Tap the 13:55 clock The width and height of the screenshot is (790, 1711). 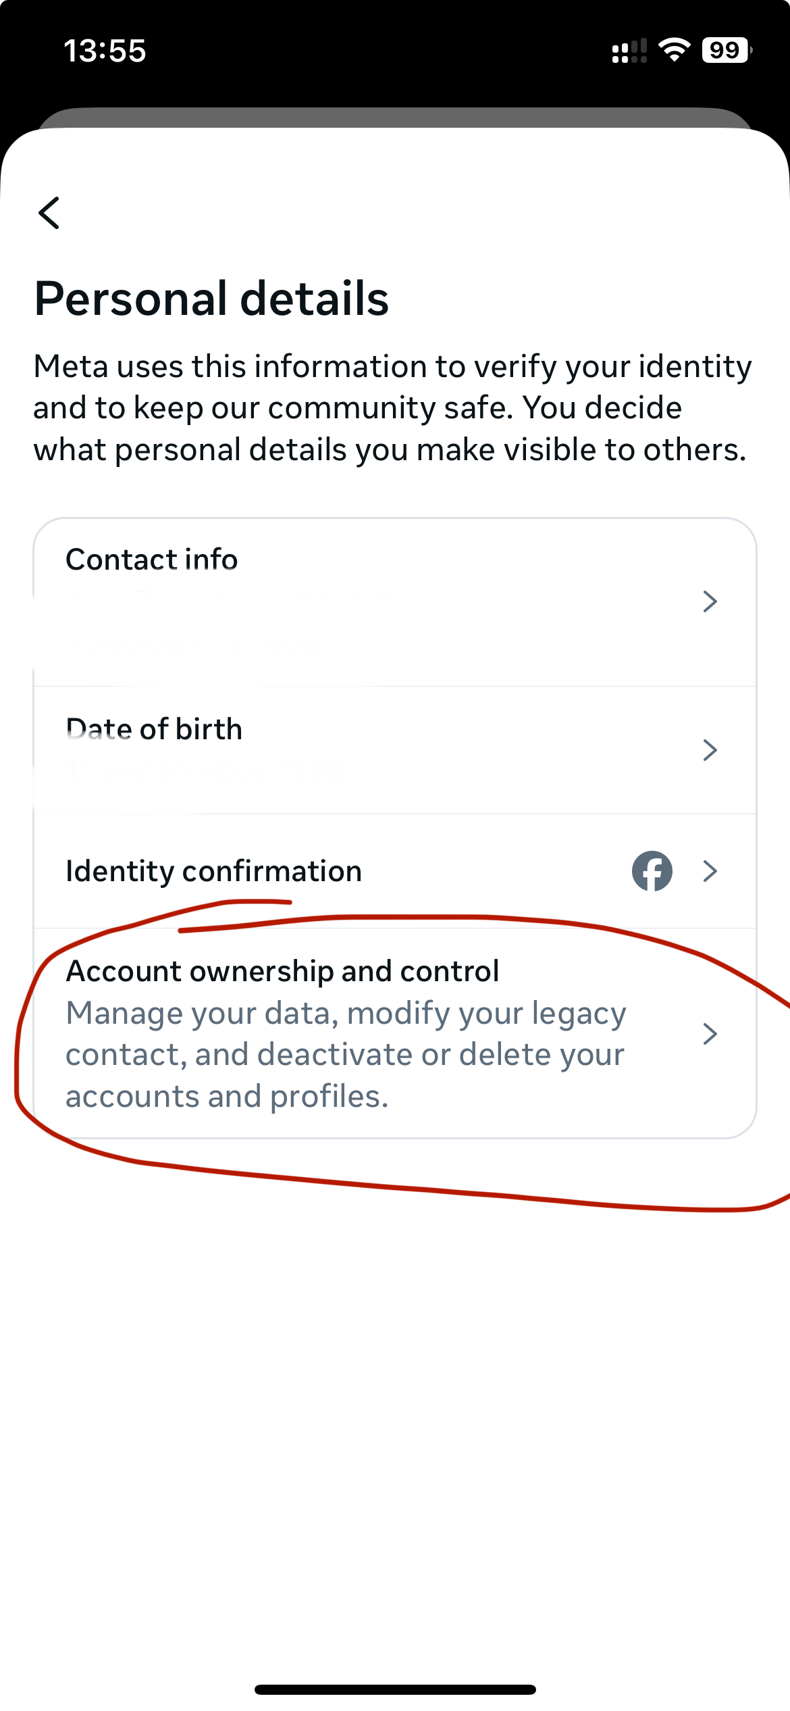[105, 51]
